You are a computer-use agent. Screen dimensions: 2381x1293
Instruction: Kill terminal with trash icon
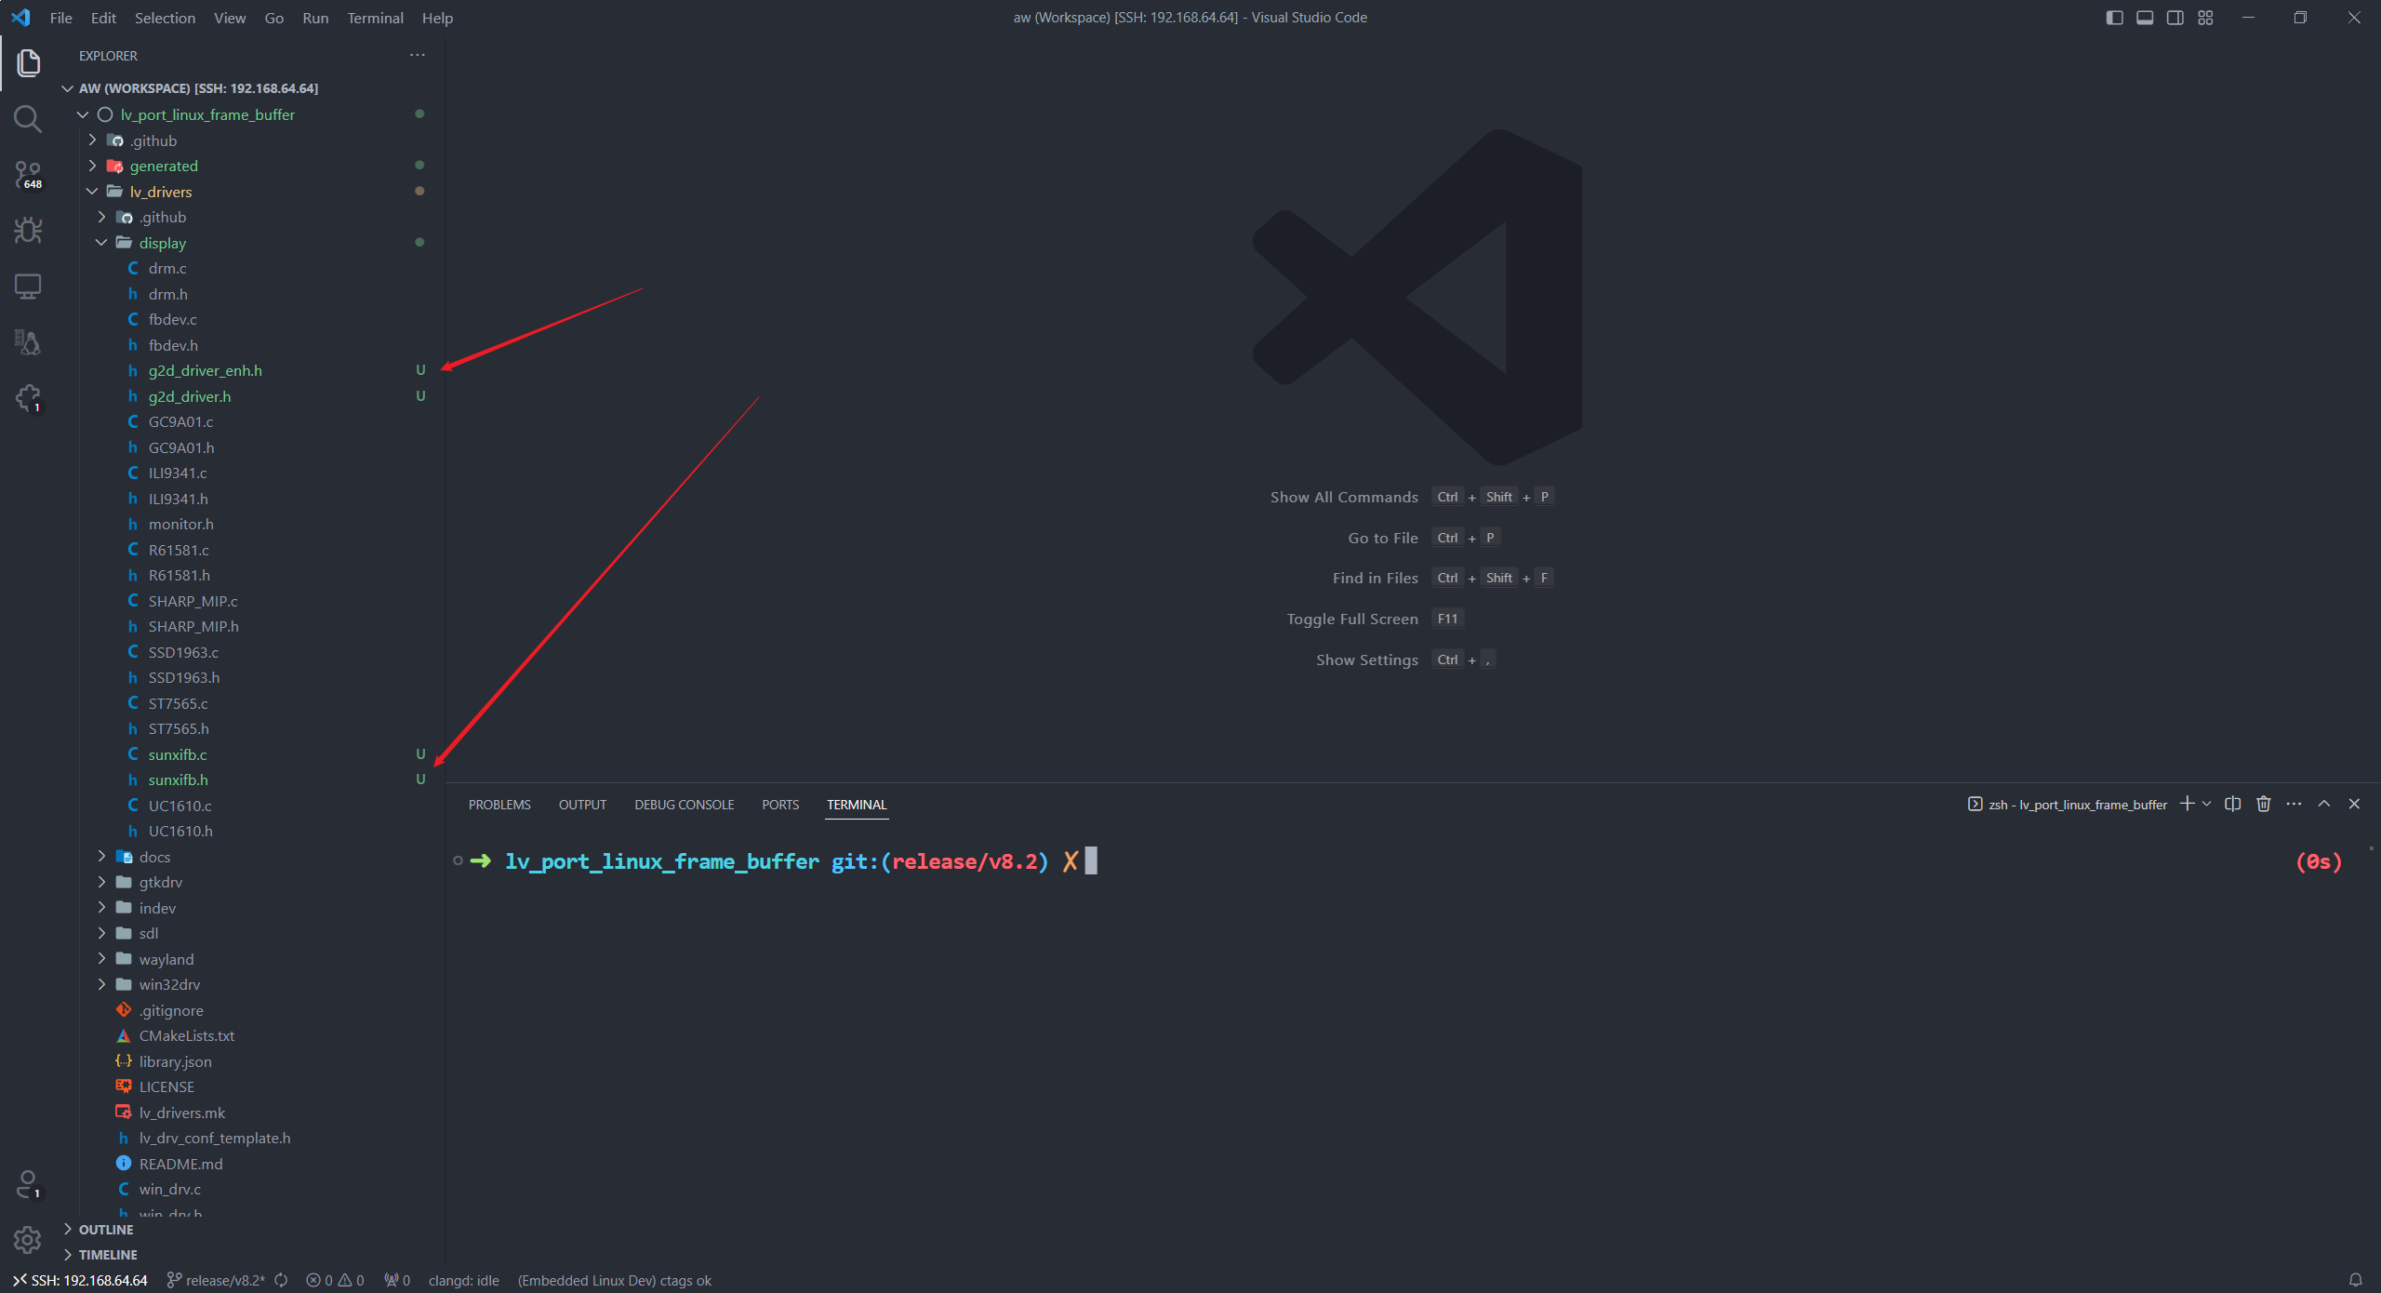(x=2264, y=804)
